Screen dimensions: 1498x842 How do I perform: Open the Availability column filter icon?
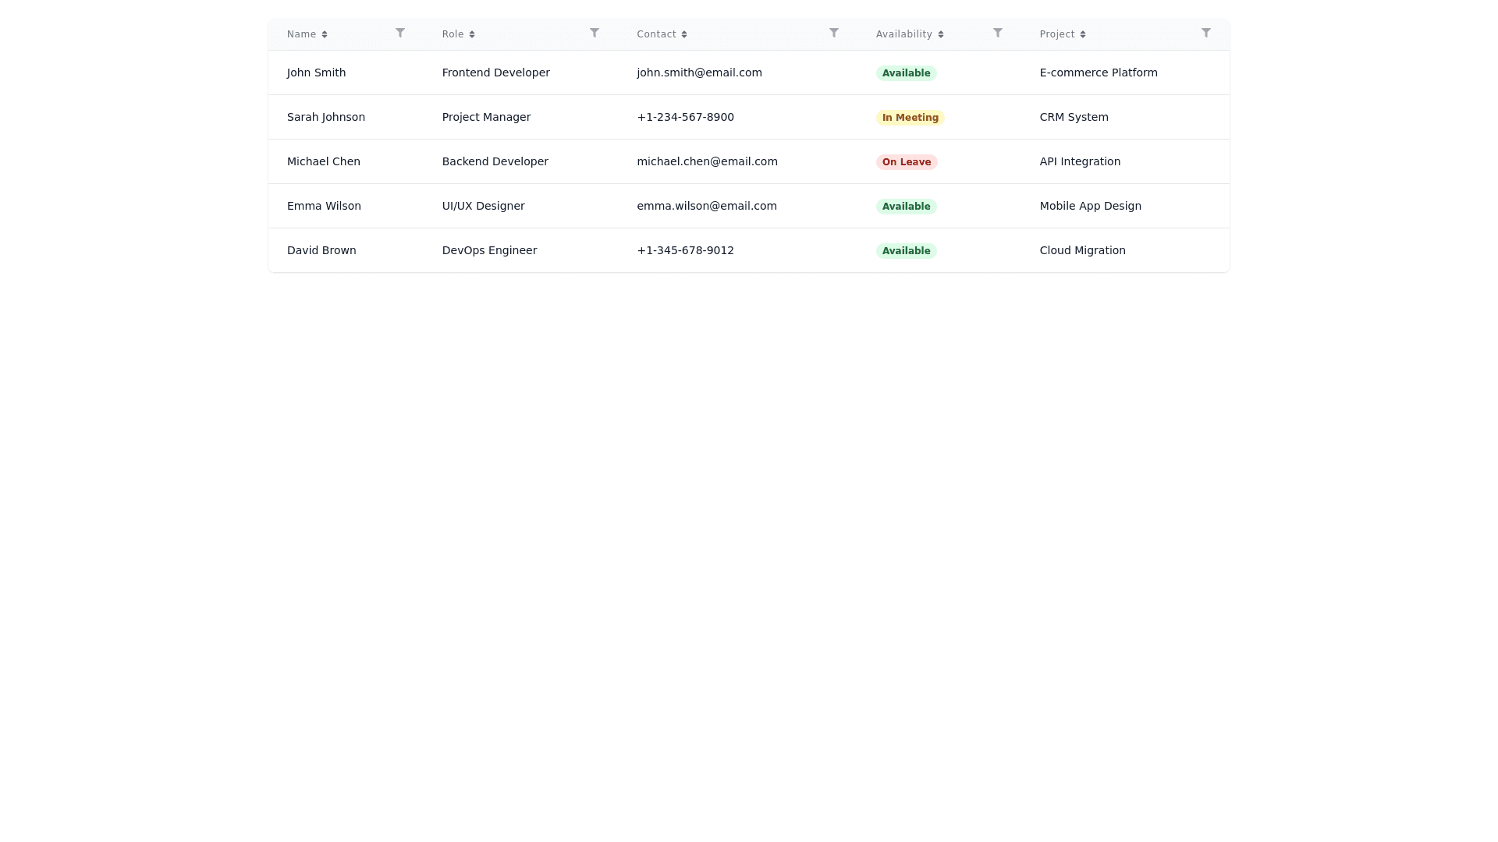click(998, 33)
